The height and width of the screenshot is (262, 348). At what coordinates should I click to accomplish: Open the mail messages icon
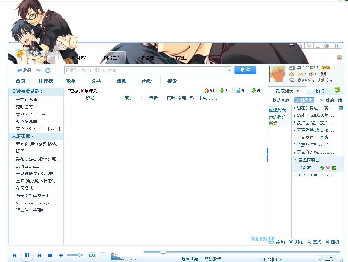pyautogui.click(x=300, y=74)
